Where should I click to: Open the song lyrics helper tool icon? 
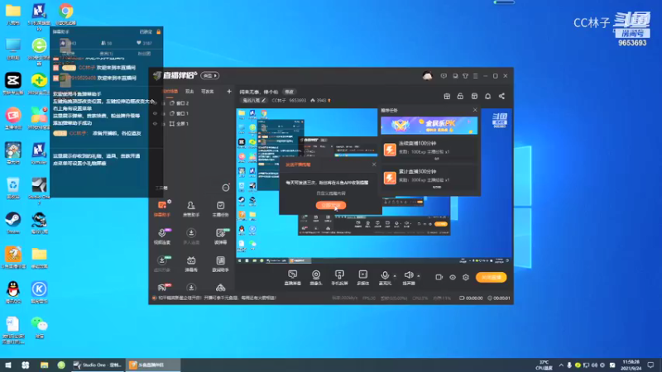click(220, 264)
